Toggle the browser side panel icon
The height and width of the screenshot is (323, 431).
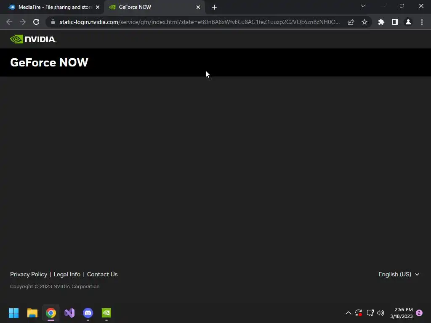395,22
